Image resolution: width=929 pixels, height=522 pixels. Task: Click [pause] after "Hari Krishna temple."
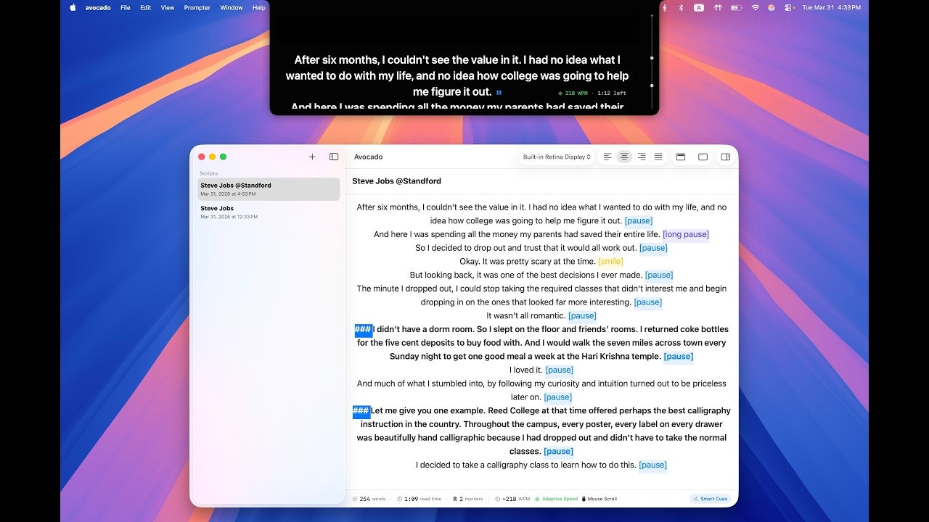click(679, 356)
